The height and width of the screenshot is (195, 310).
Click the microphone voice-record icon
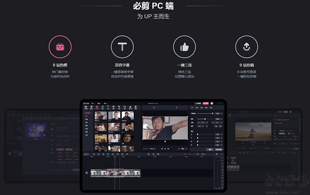[x=153, y=154]
